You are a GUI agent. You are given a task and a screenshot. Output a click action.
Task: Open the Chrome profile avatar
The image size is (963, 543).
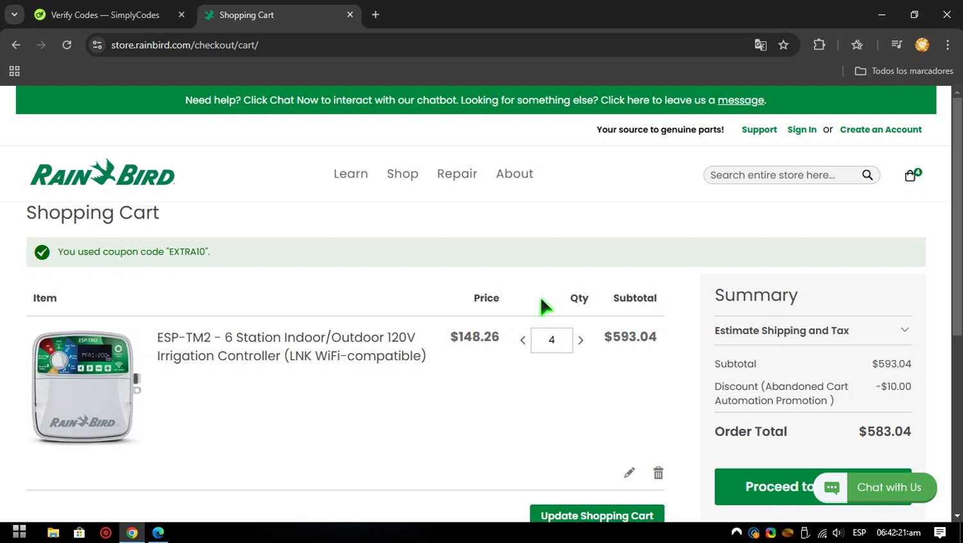923,45
